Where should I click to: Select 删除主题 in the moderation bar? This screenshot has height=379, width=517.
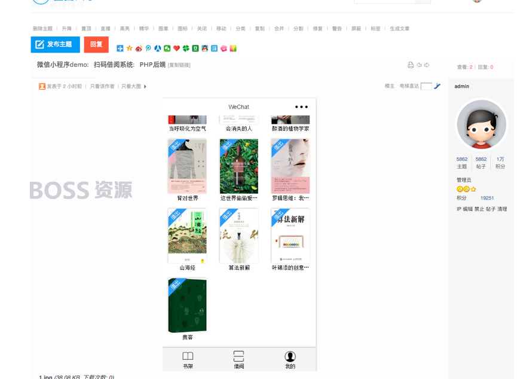point(43,29)
